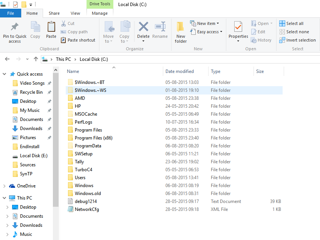
Task: Select the debug1214 text document icon
Action: pyautogui.click(x=70, y=201)
